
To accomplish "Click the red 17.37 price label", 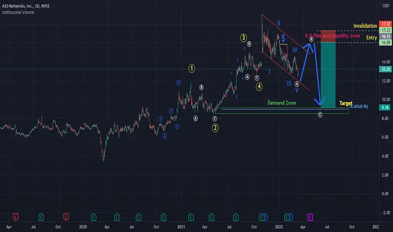I will tap(386, 24).
